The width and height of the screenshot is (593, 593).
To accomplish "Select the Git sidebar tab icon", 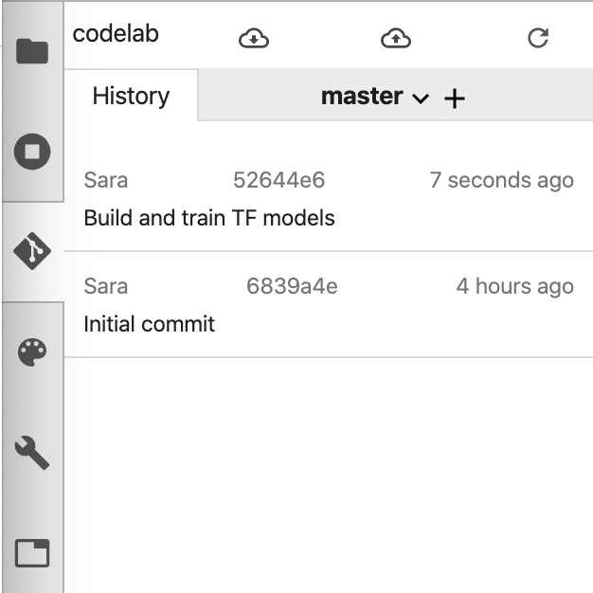I will pyautogui.click(x=32, y=251).
